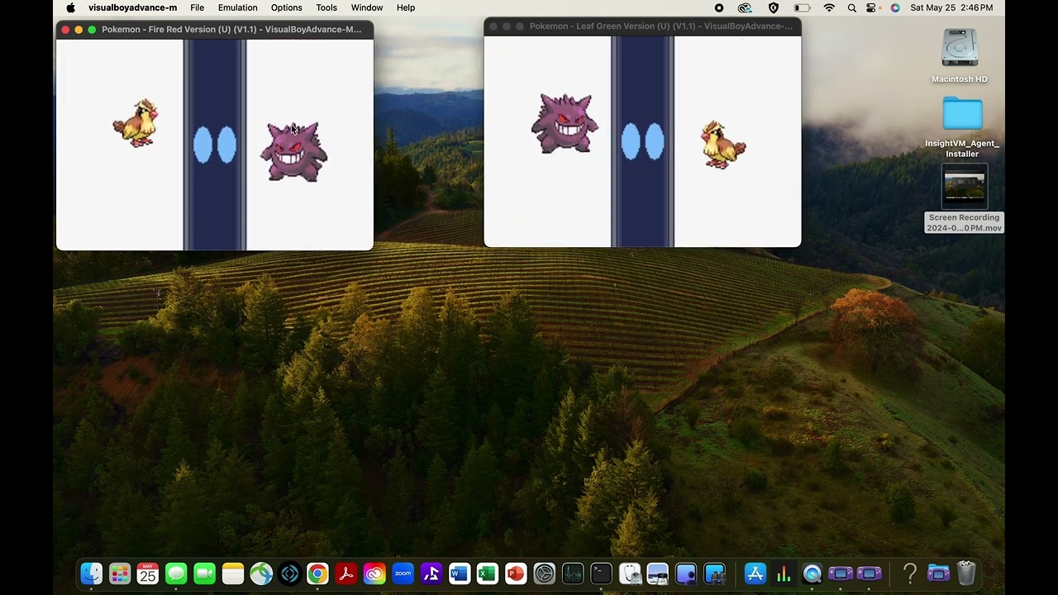This screenshot has width=1058, height=595.
Task: Click the VisualBoyAdvance Dock icon beside QuickTime
Action: pyautogui.click(x=841, y=574)
